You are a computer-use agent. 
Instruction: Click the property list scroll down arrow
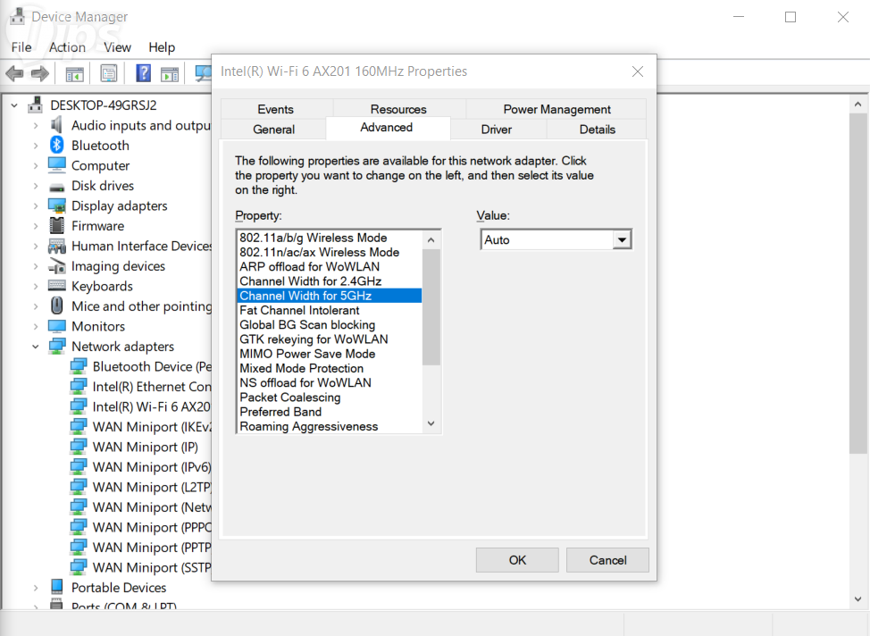[x=431, y=423]
